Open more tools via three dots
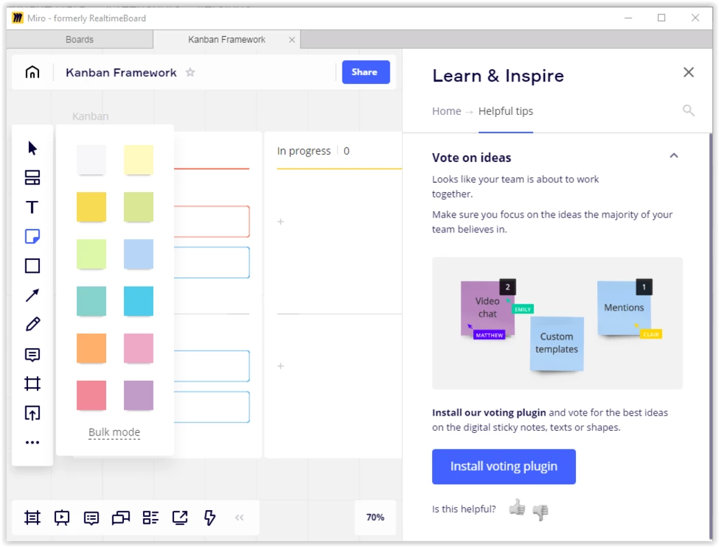The width and height of the screenshot is (719, 547). click(32, 442)
